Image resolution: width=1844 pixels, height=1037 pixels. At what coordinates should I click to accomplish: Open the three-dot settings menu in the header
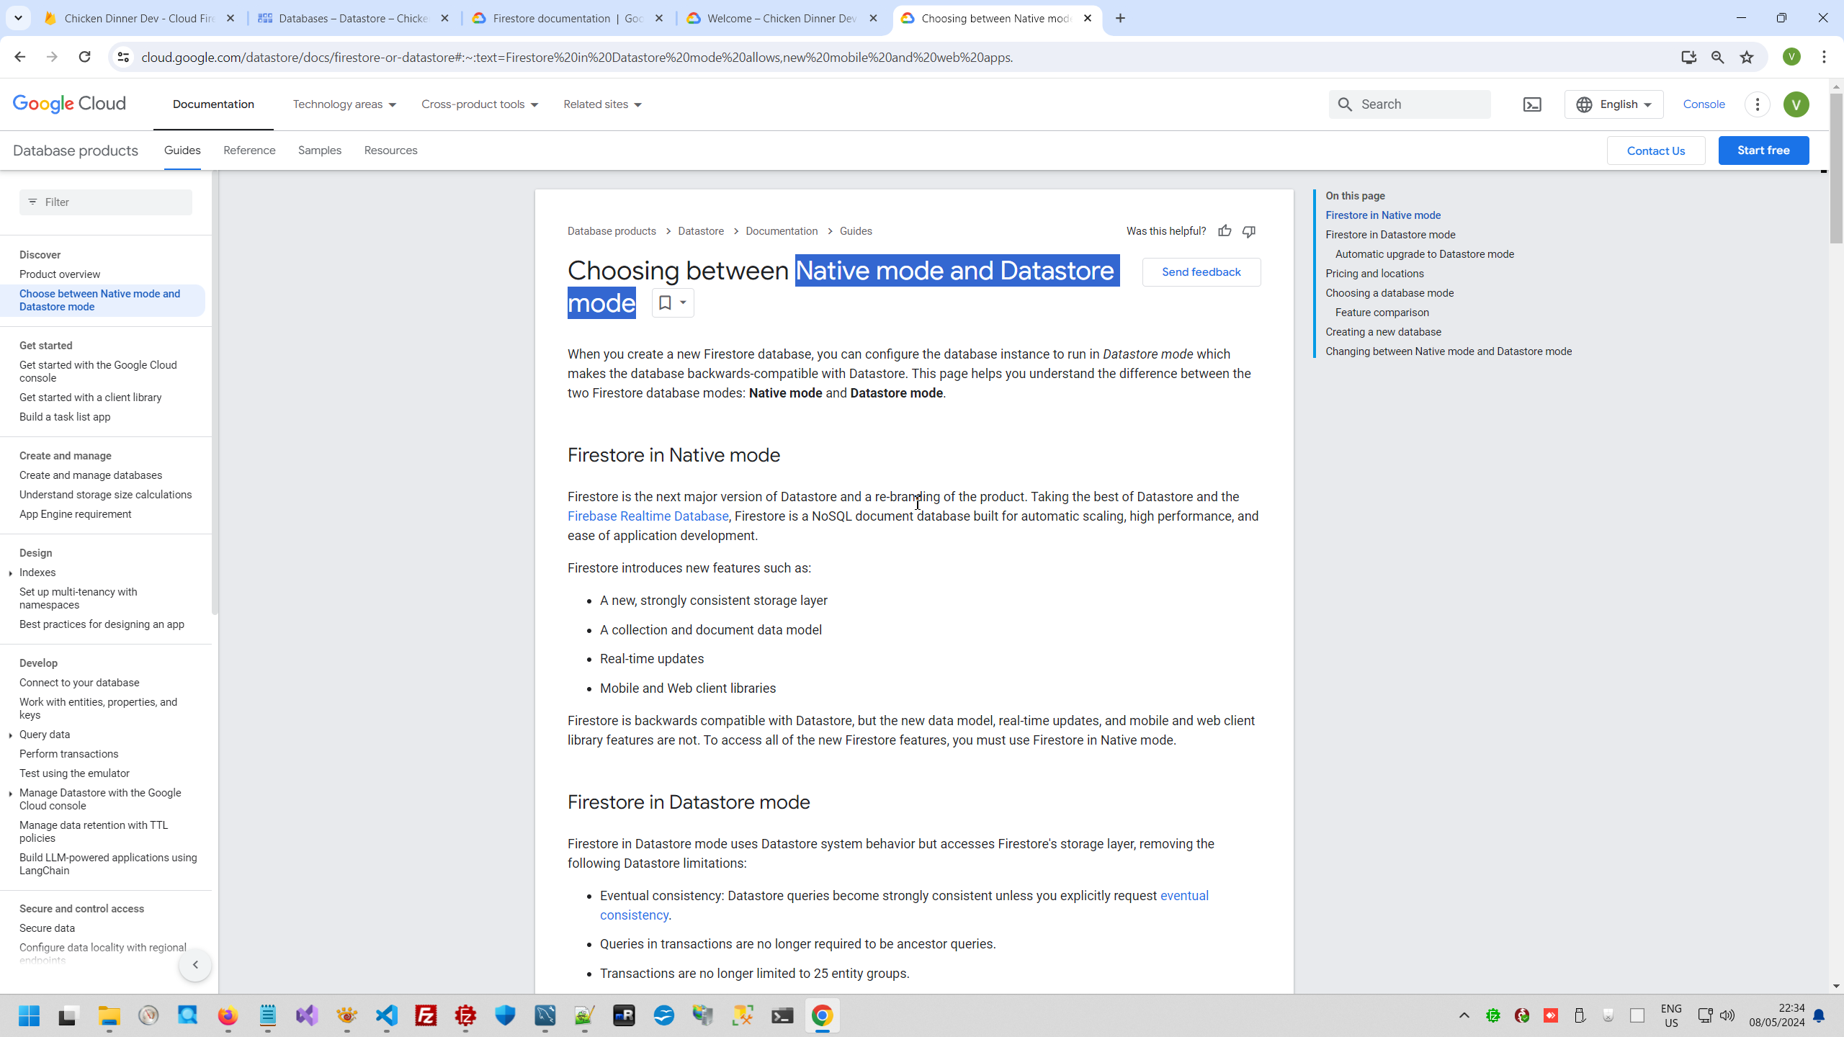[1758, 104]
